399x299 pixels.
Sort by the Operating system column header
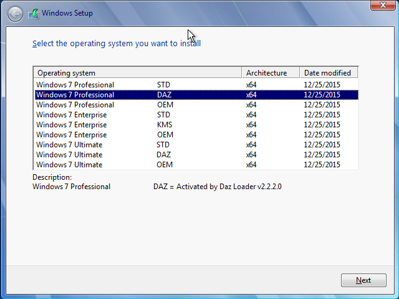coord(137,73)
